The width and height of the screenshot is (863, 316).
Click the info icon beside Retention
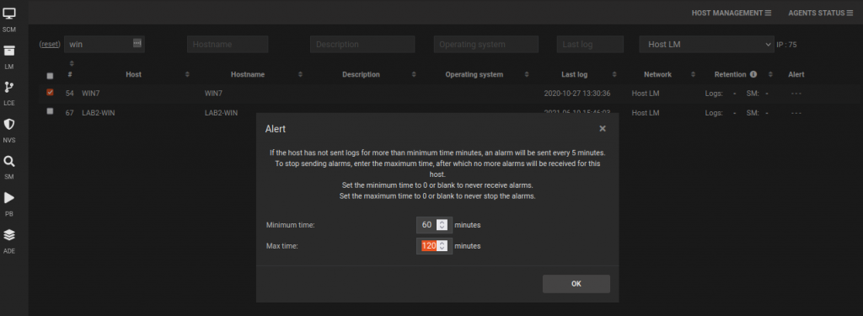(x=753, y=74)
